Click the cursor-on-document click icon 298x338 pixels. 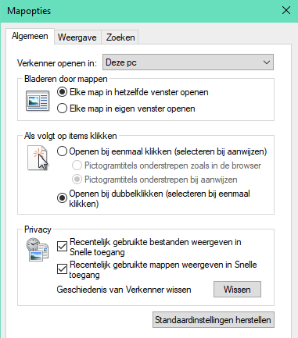tap(38, 158)
